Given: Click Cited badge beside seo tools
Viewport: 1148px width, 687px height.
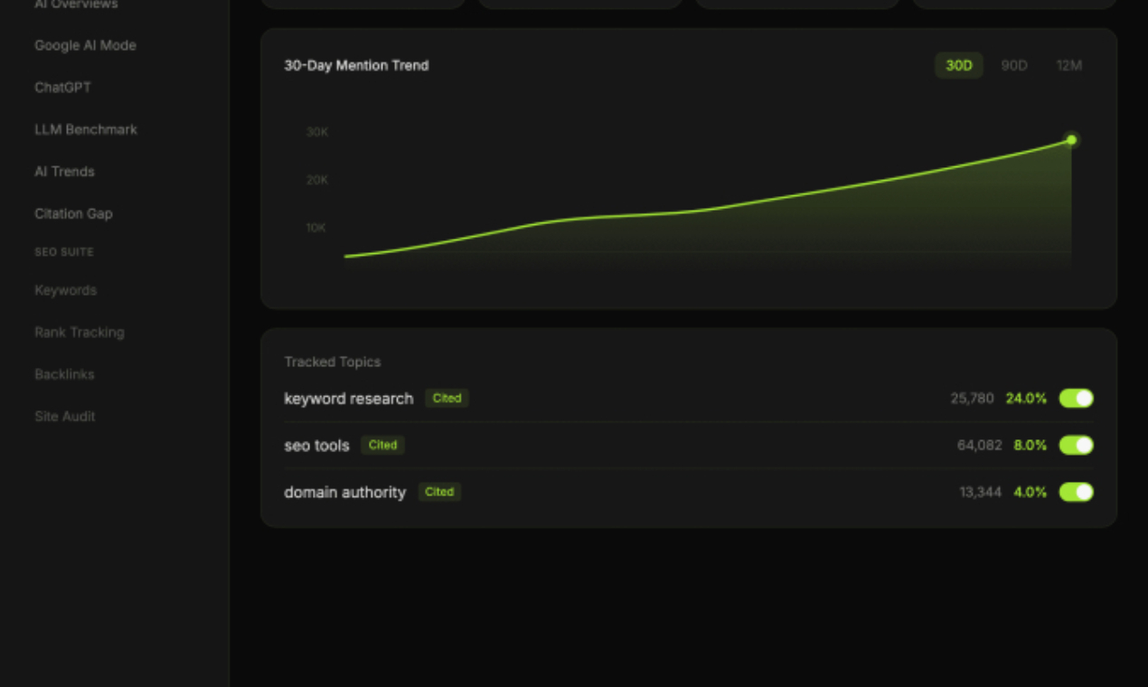Looking at the screenshot, I should click(382, 445).
